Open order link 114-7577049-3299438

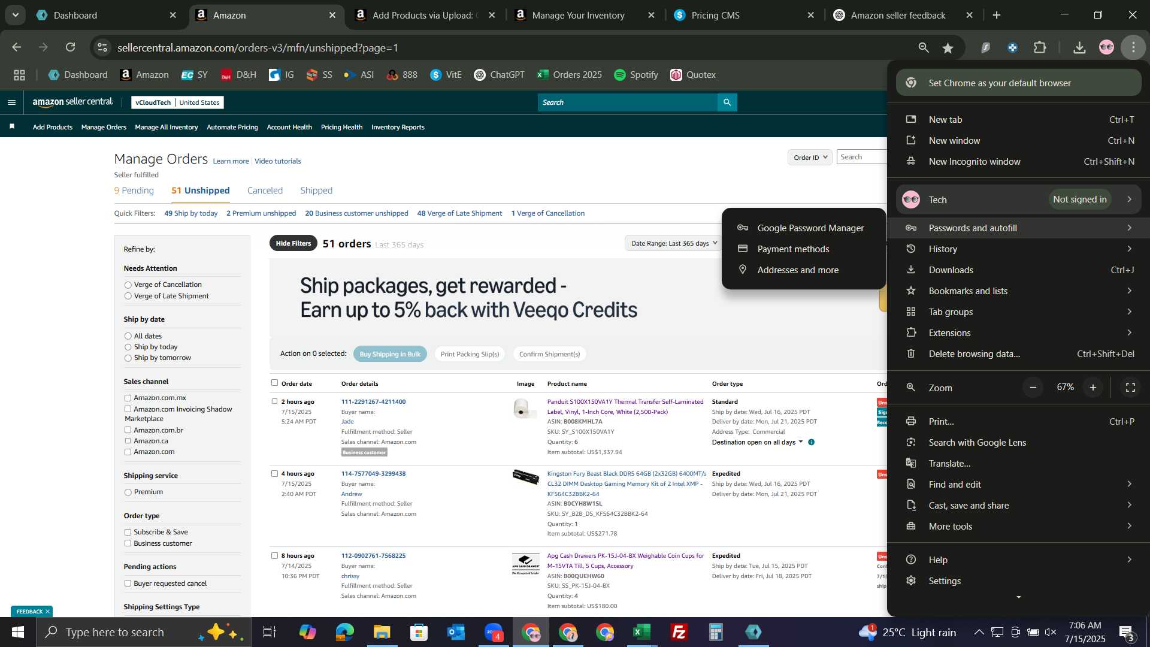click(373, 473)
